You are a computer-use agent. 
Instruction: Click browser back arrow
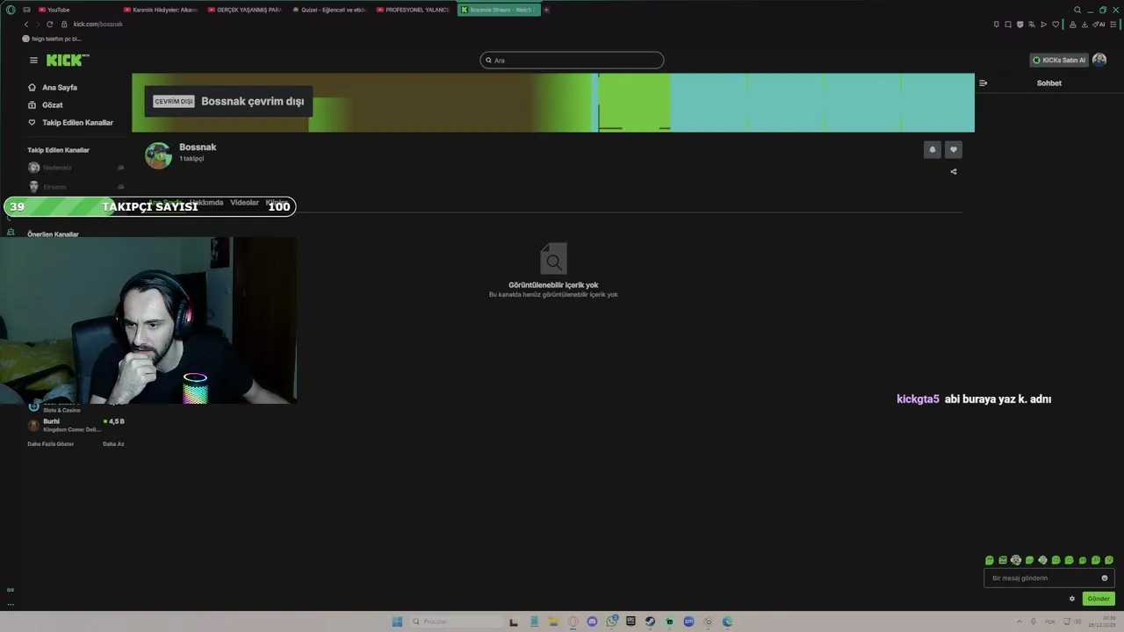(26, 25)
